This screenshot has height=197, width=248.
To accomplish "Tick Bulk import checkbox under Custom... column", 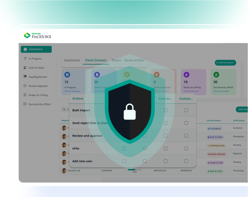I will point(186,110).
